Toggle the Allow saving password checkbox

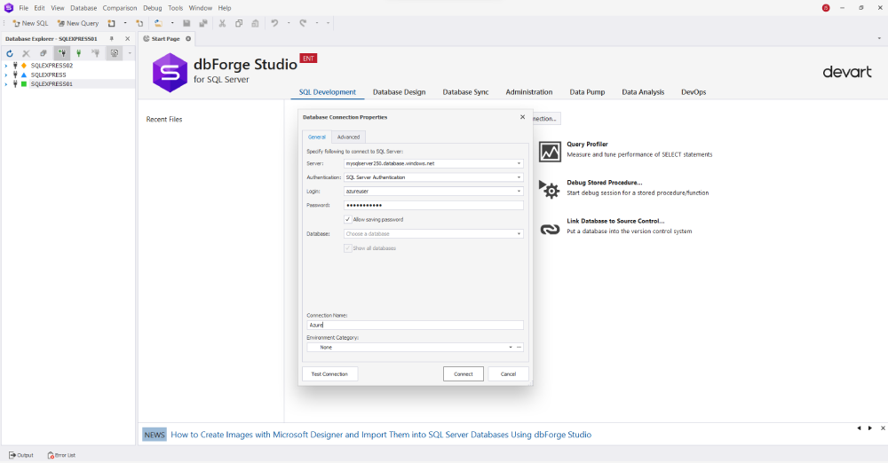click(348, 220)
